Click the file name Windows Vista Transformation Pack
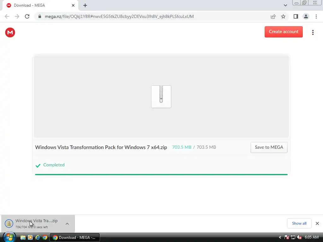The width and height of the screenshot is (323, 242). [x=101, y=147]
